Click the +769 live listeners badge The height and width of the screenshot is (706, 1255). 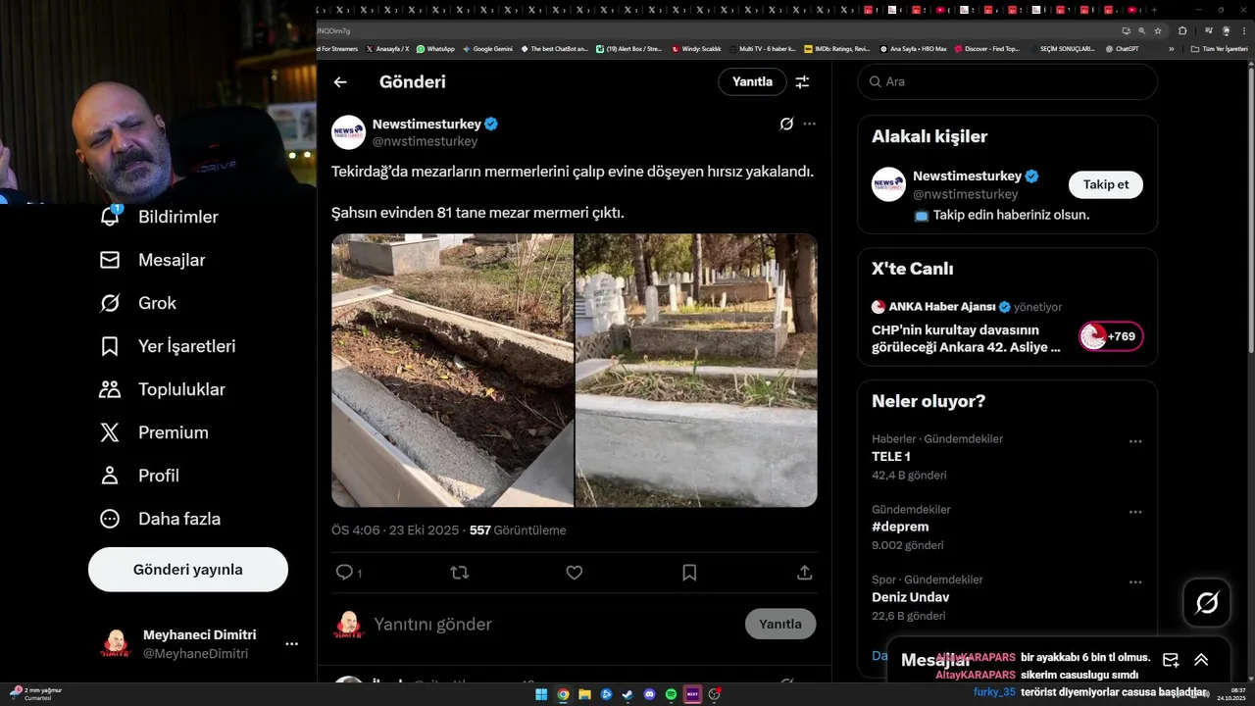click(x=1111, y=336)
